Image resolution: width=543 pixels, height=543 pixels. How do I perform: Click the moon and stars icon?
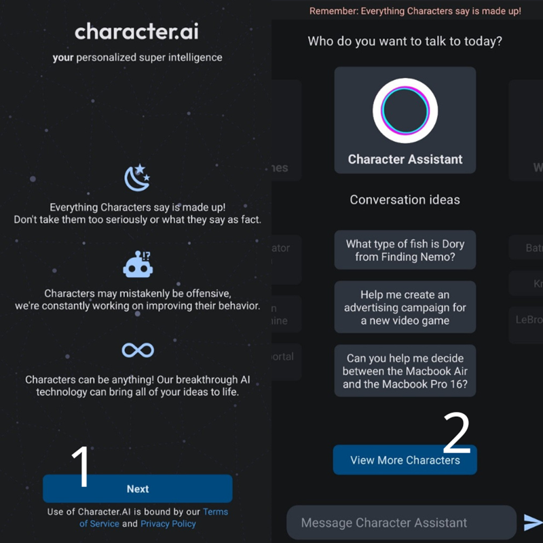tap(137, 178)
